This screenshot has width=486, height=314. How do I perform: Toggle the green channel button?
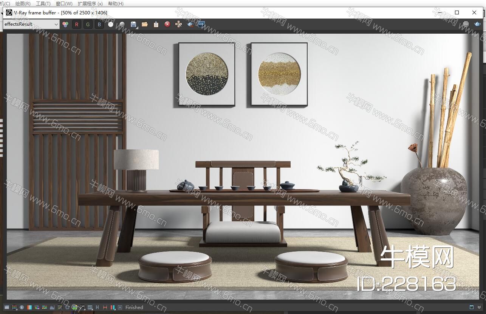click(88, 24)
